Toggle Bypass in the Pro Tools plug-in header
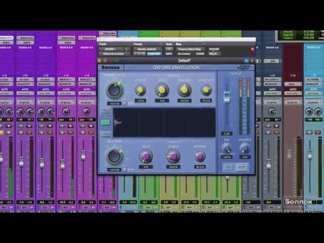Viewport: 324px width, 243px height. pyautogui.click(x=214, y=49)
